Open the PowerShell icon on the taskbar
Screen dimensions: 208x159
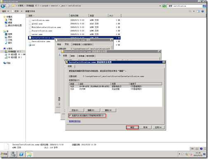[x=21, y=154]
